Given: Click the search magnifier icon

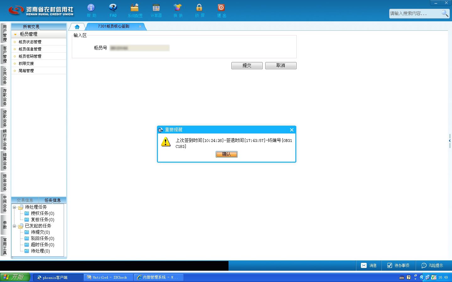Looking at the screenshot, I should tap(445, 13).
